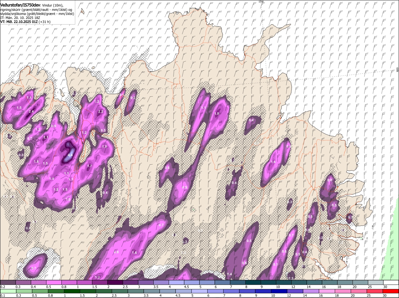Click the light pink 16 swatch in rain legend
399x298 pixels.
[x=327, y=291]
